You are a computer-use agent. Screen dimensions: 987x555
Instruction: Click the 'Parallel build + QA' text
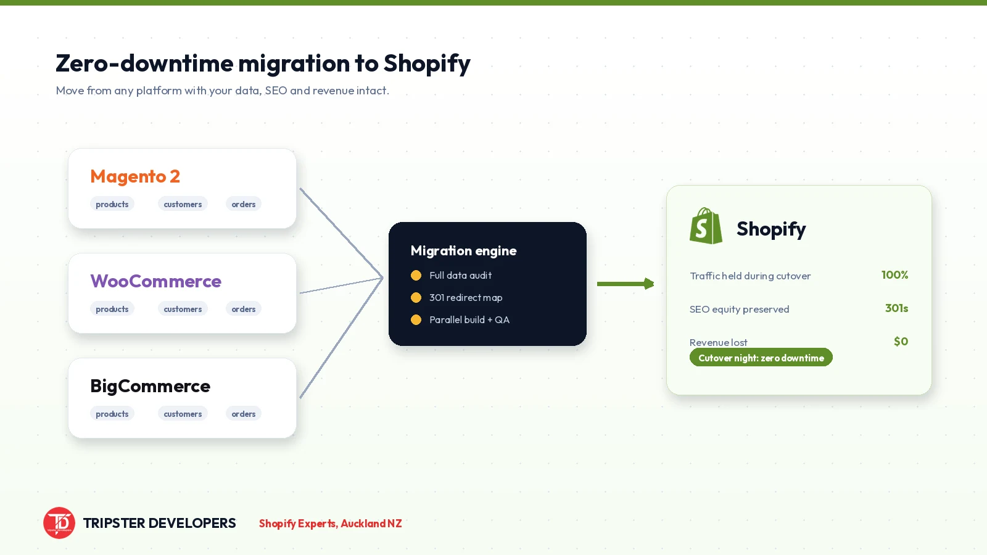[469, 320]
